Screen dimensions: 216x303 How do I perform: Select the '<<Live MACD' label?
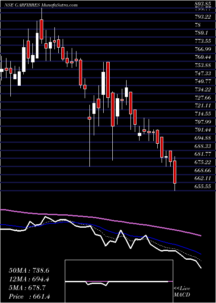(182, 292)
